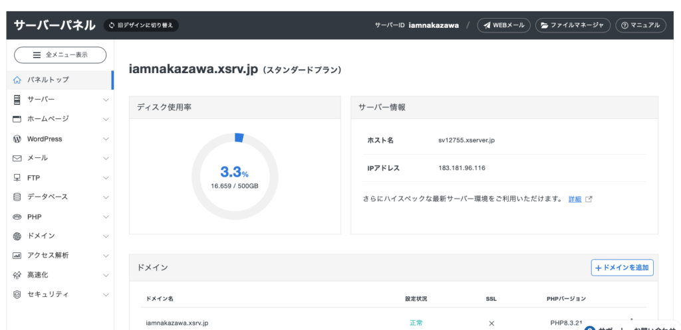Click the SSL cross mark in domain row

point(491,323)
